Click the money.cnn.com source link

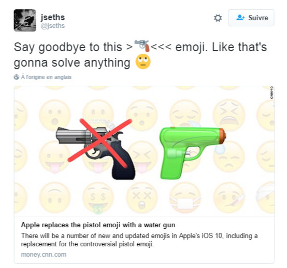pos(44,255)
